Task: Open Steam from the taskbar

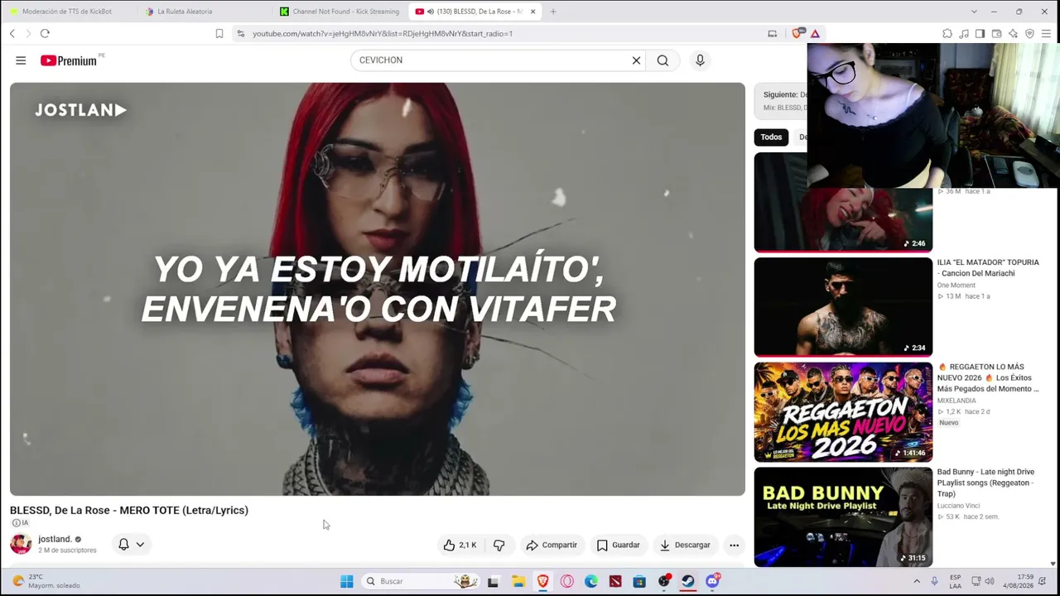Action: tap(687, 581)
